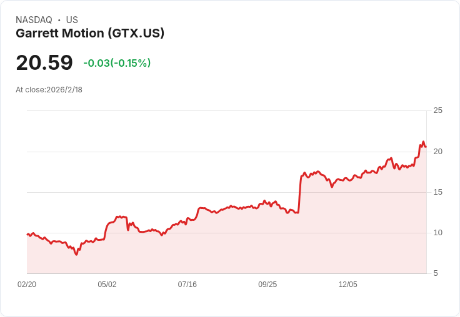Select the 05/02 date axis label

(107, 285)
